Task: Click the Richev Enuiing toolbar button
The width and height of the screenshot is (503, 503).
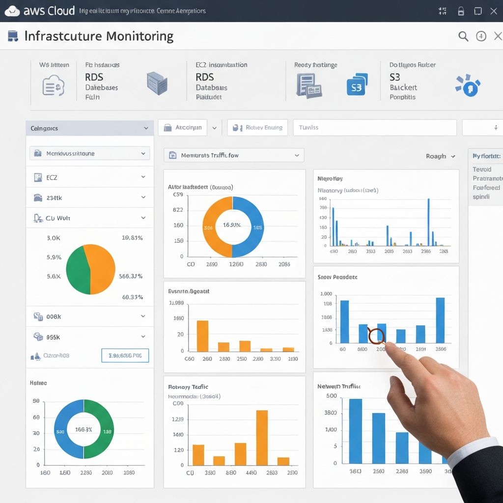Action: tap(257, 128)
